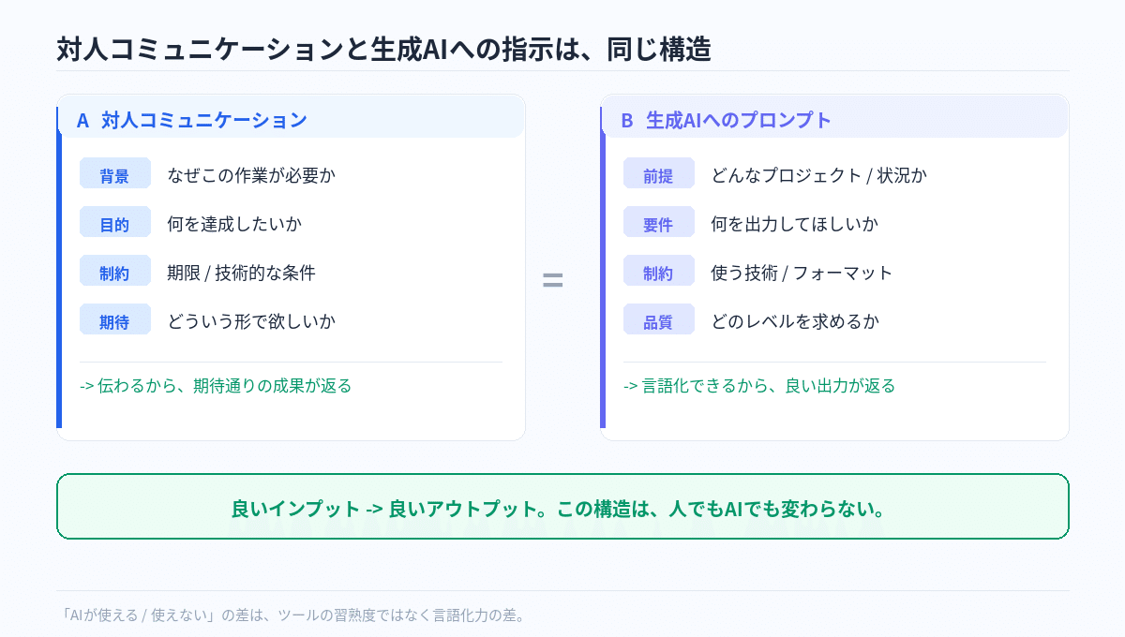Viewport: 1125px width, 637px height.
Task: Click the 期待 label badge
Action: [114, 319]
